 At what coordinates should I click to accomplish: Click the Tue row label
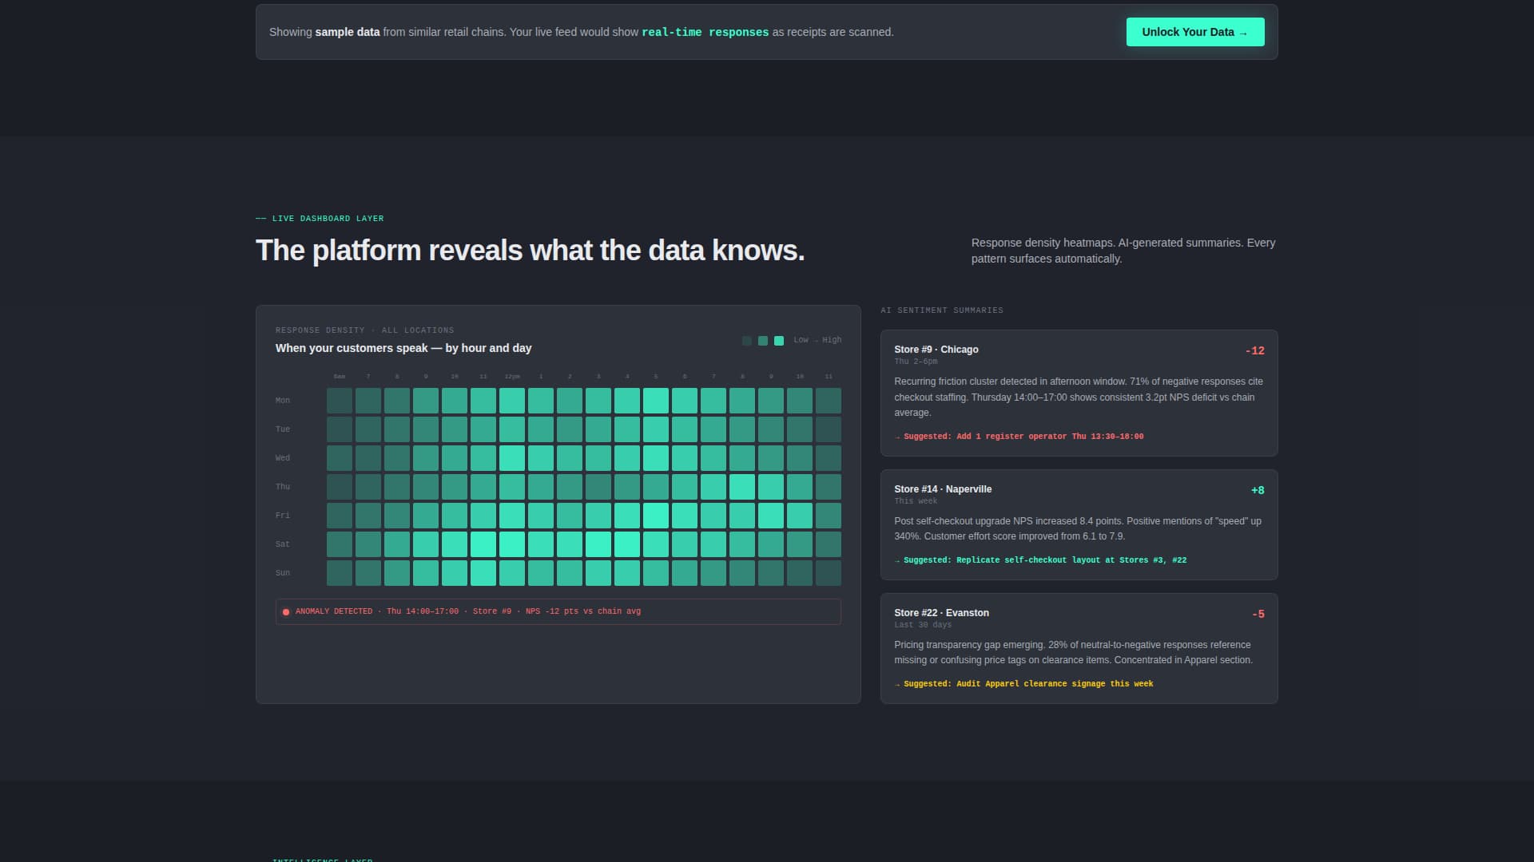click(x=283, y=429)
